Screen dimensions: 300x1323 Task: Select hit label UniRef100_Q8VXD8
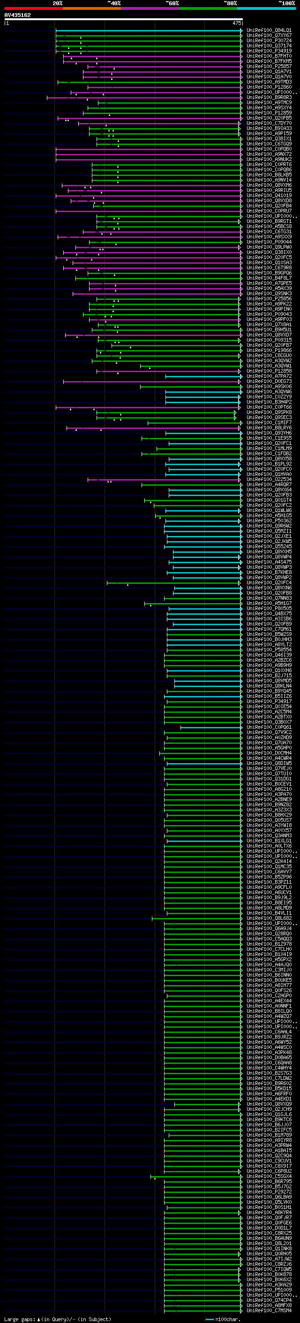tap(269, 201)
